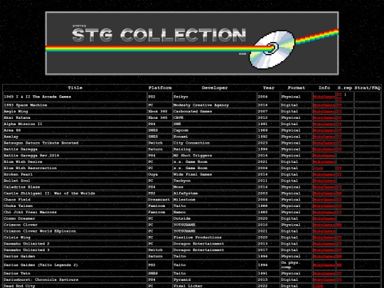The width and height of the screenshot is (384, 288).
Task: Select platform cell 'Ouya'
Action: point(160,175)
